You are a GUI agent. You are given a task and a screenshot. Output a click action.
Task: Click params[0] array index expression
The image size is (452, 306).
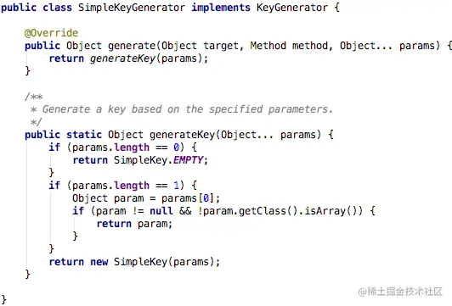[x=188, y=198]
